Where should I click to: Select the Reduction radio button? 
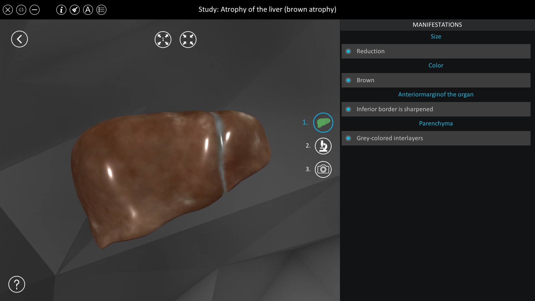point(349,51)
